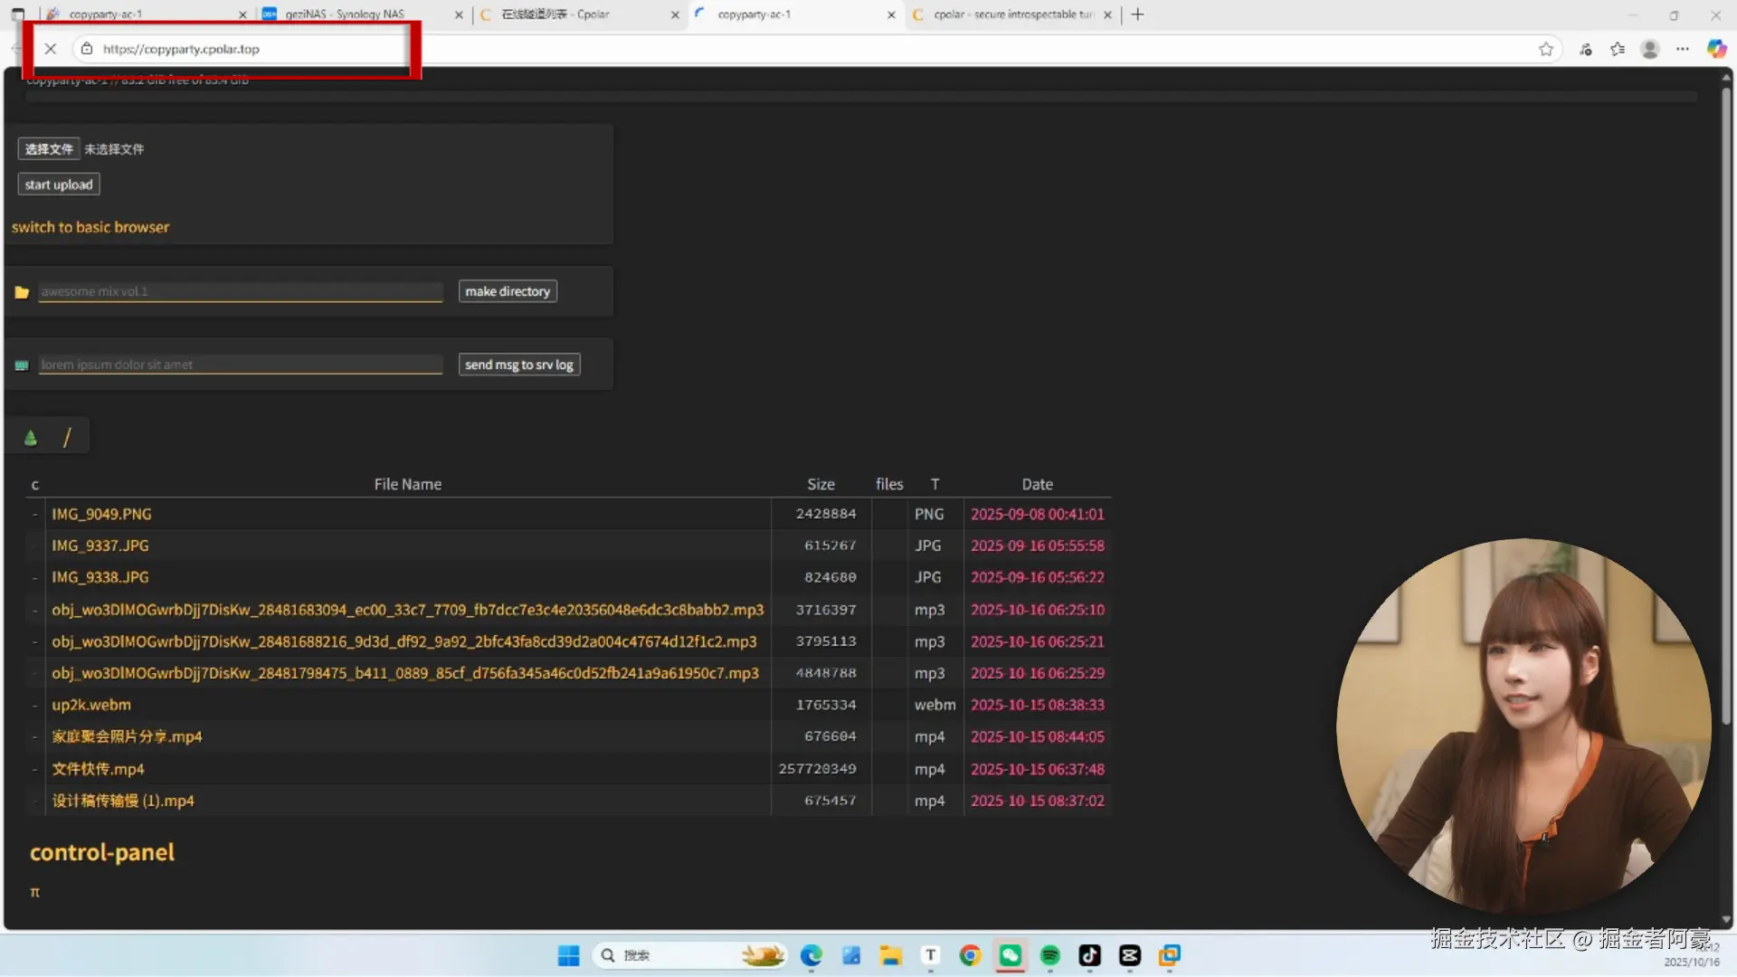Open the Copilot icon in Edge toolbar
The height and width of the screenshot is (977, 1737).
coord(1716,49)
